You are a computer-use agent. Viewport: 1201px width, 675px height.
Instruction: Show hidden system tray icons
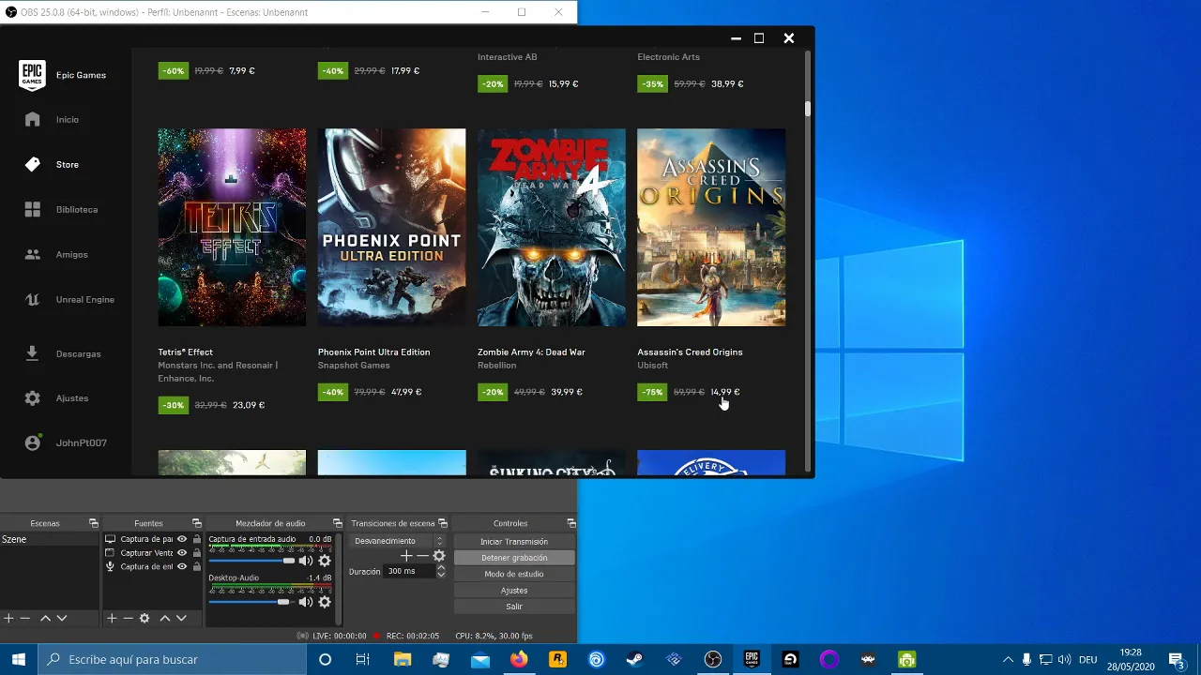1008,659
